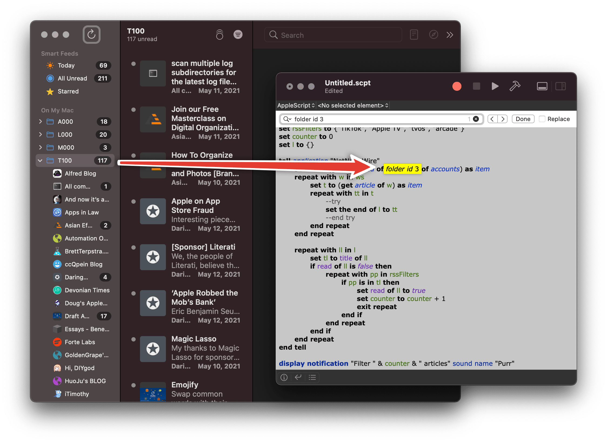Collapse the T100 folder
The height and width of the screenshot is (442, 607).
point(40,160)
